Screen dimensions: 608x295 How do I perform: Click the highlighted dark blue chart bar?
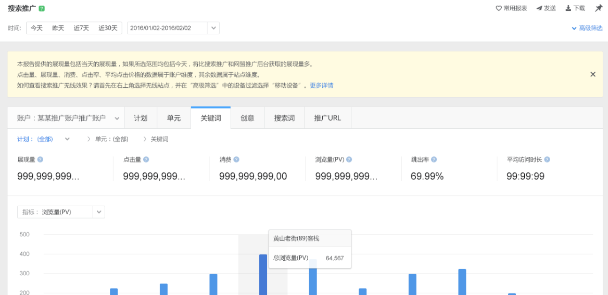point(263,274)
